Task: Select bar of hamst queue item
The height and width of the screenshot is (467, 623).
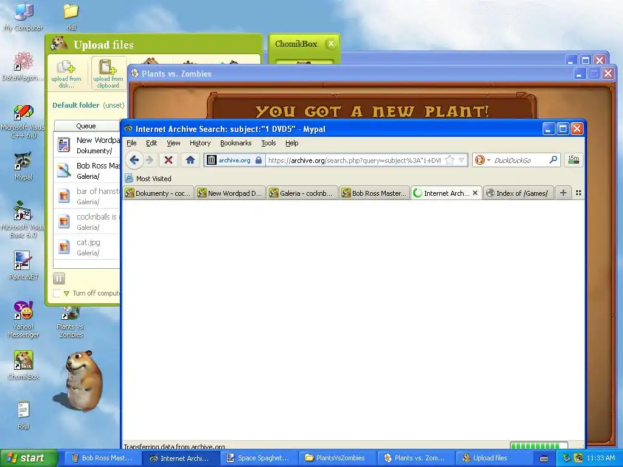Action: pos(86,196)
